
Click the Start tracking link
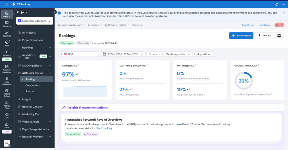104,128
